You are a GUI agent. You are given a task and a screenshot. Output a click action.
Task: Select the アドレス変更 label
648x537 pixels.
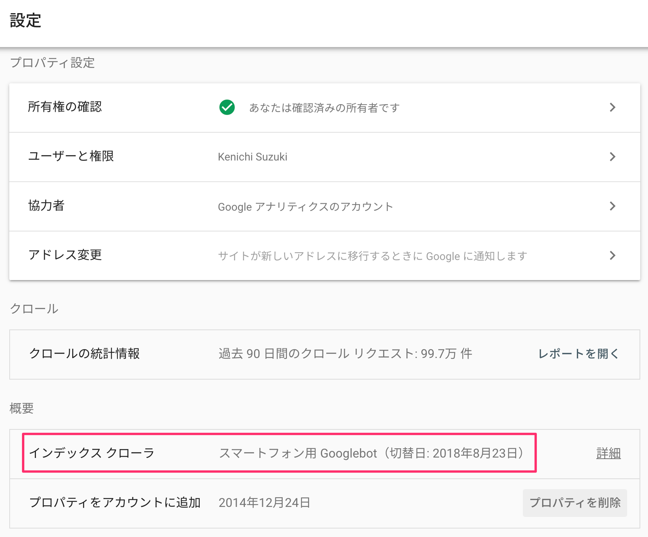click(x=65, y=255)
